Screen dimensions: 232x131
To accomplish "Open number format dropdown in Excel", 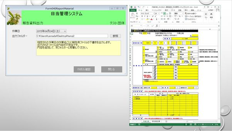I will [x=183, y=14].
